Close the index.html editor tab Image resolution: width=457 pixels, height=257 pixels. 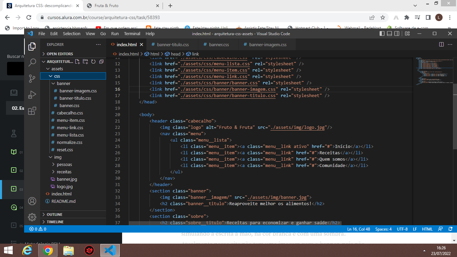pos(142,45)
